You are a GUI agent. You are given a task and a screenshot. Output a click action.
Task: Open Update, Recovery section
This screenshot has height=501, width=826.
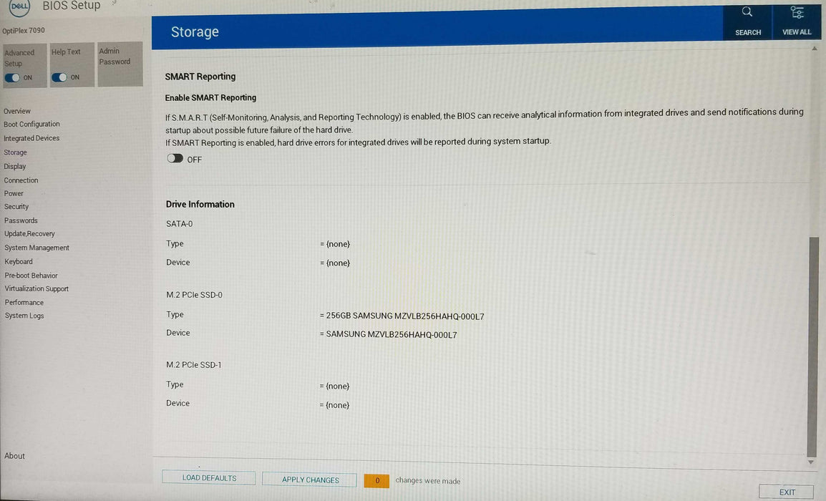pyautogui.click(x=29, y=234)
